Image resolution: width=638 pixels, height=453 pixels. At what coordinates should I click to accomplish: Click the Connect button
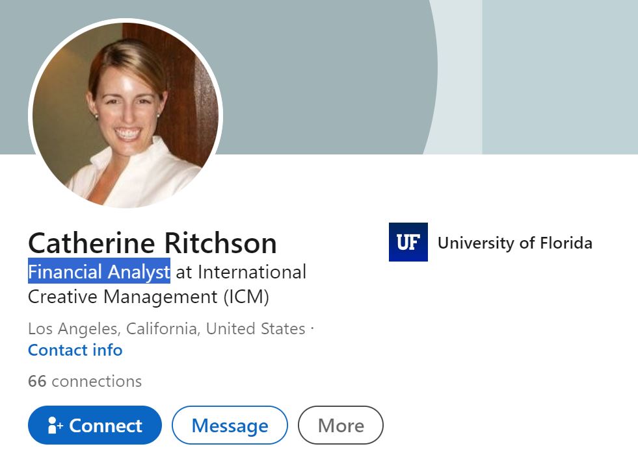95,425
